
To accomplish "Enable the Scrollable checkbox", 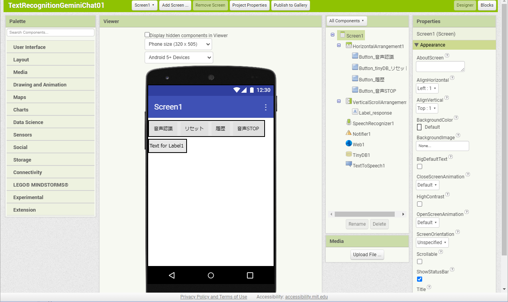I will coord(419,261).
